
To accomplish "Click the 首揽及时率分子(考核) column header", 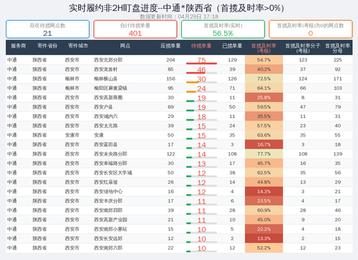I will (303, 48).
